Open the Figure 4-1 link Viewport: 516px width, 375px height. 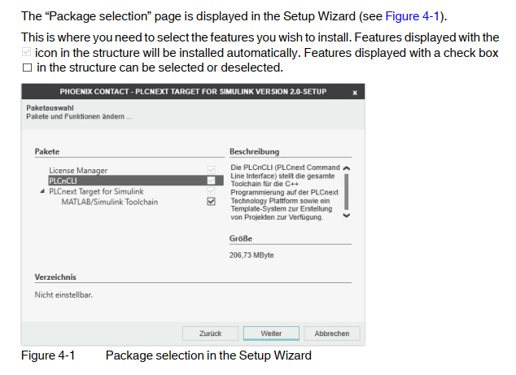click(x=413, y=16)
